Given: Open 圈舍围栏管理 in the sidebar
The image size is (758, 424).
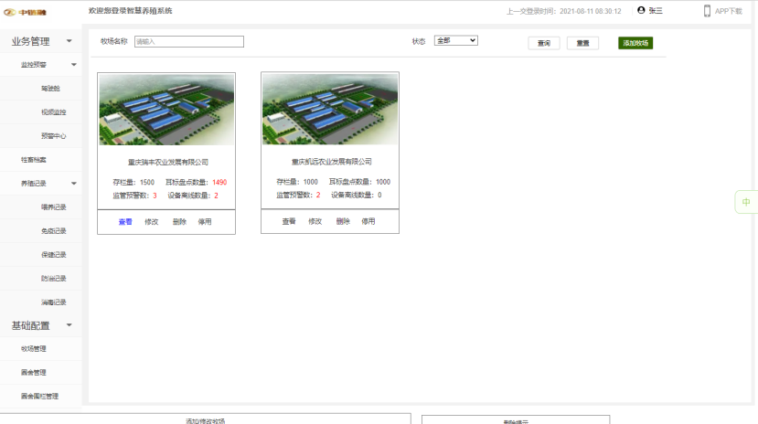Looking at the screenshot, I should 39,396.
